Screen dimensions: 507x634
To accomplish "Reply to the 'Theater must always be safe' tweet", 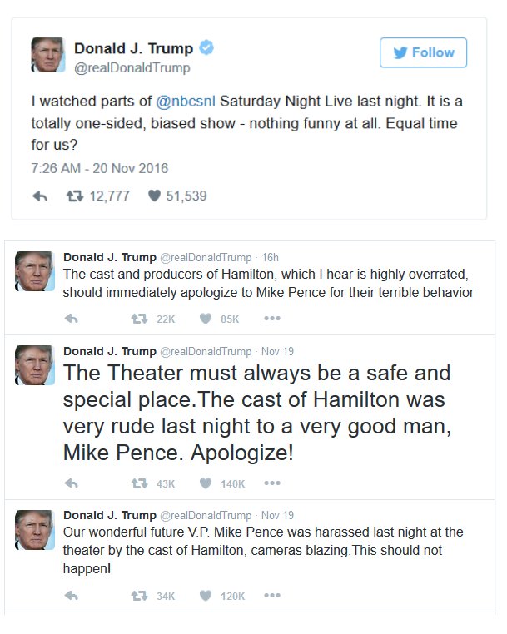I will pyautogui.click(x=72, y=483).
